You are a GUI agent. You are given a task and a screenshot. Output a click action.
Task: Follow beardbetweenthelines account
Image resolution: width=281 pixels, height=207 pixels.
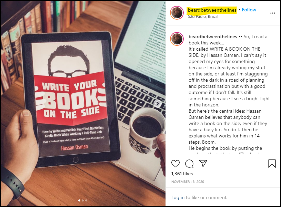pos(249,10)
